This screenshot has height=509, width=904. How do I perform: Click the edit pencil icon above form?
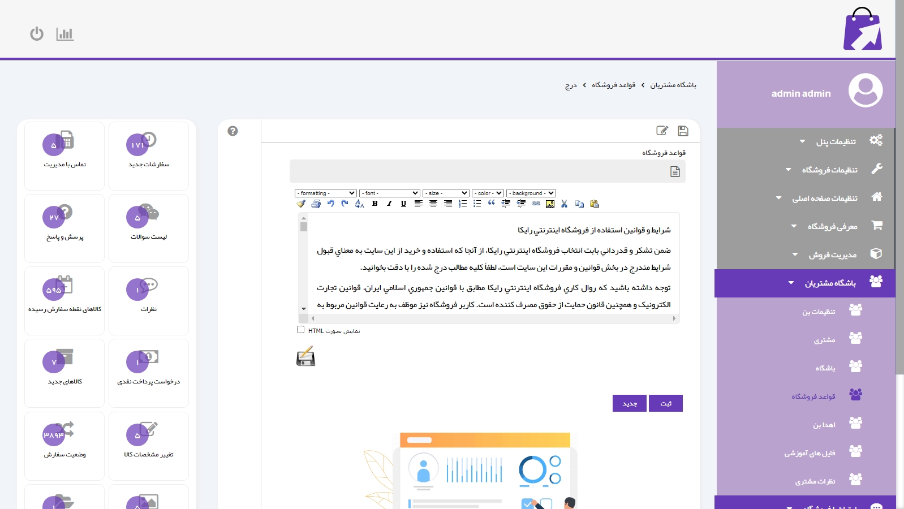(x=662, y=131)
